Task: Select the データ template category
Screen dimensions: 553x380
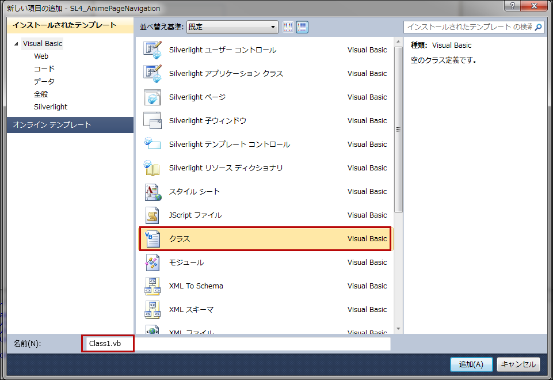Action: [x=44, y=82]
